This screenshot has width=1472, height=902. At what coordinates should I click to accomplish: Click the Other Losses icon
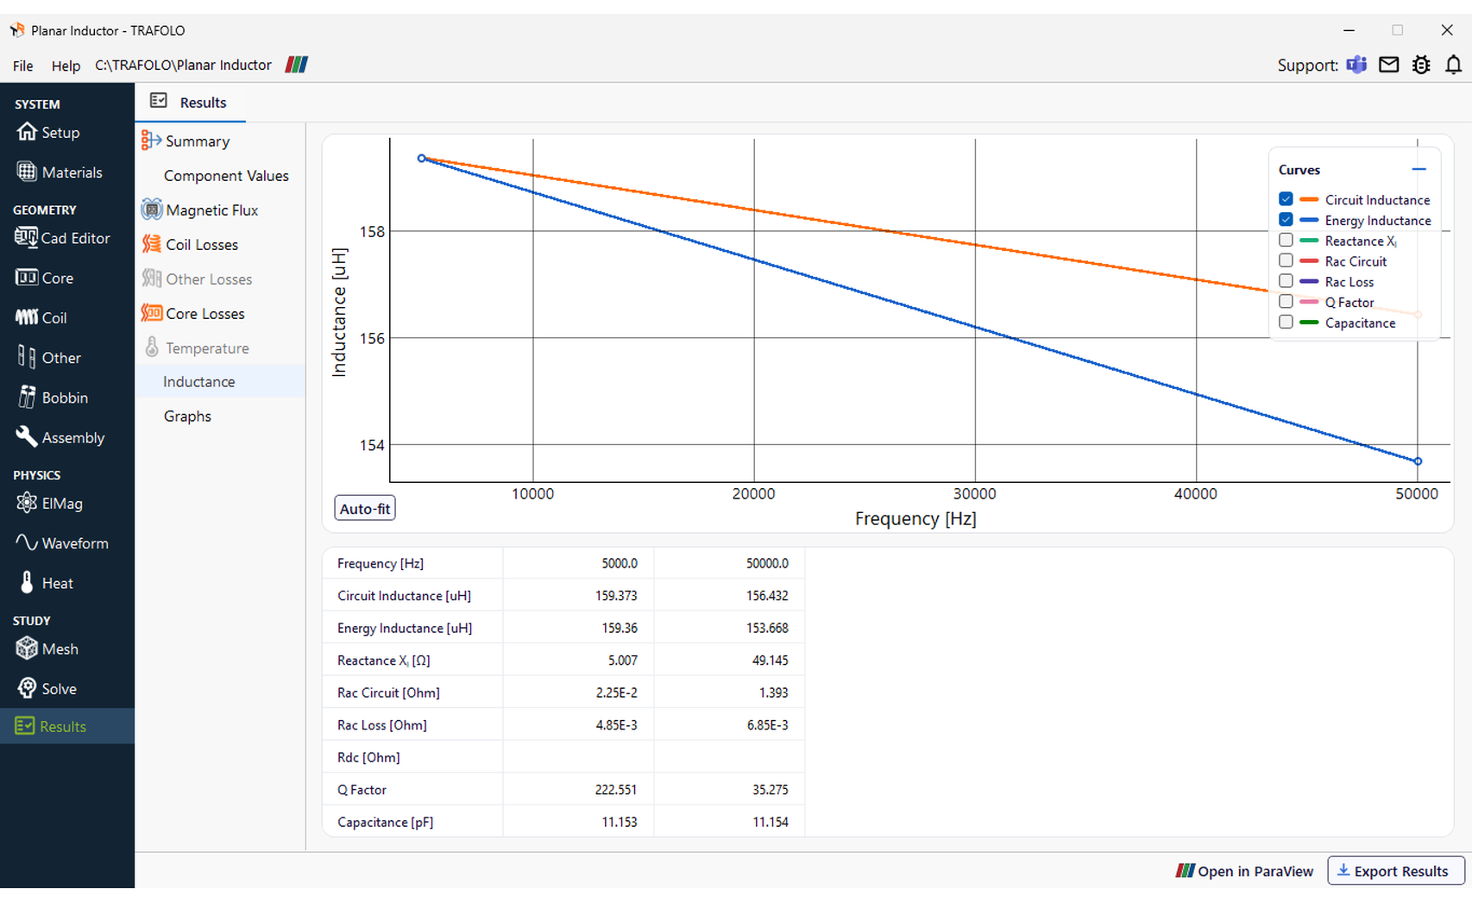[152, 279]
